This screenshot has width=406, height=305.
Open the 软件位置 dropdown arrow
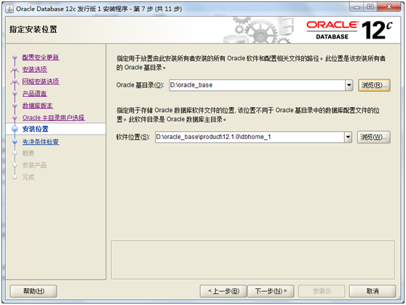348,137
